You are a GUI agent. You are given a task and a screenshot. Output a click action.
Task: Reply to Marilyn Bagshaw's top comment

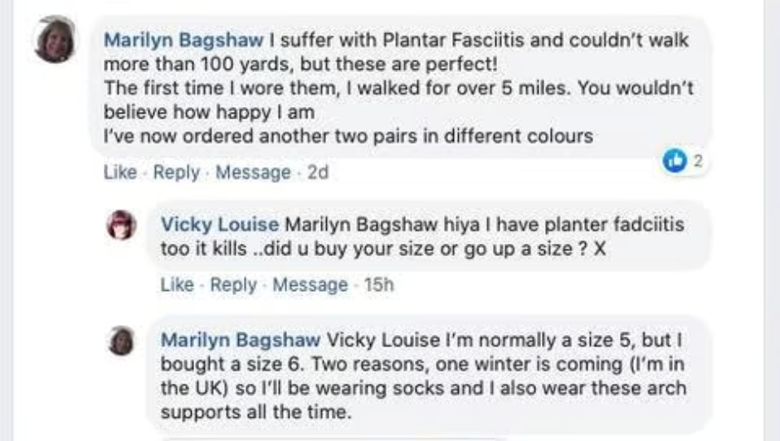[176, 172]
